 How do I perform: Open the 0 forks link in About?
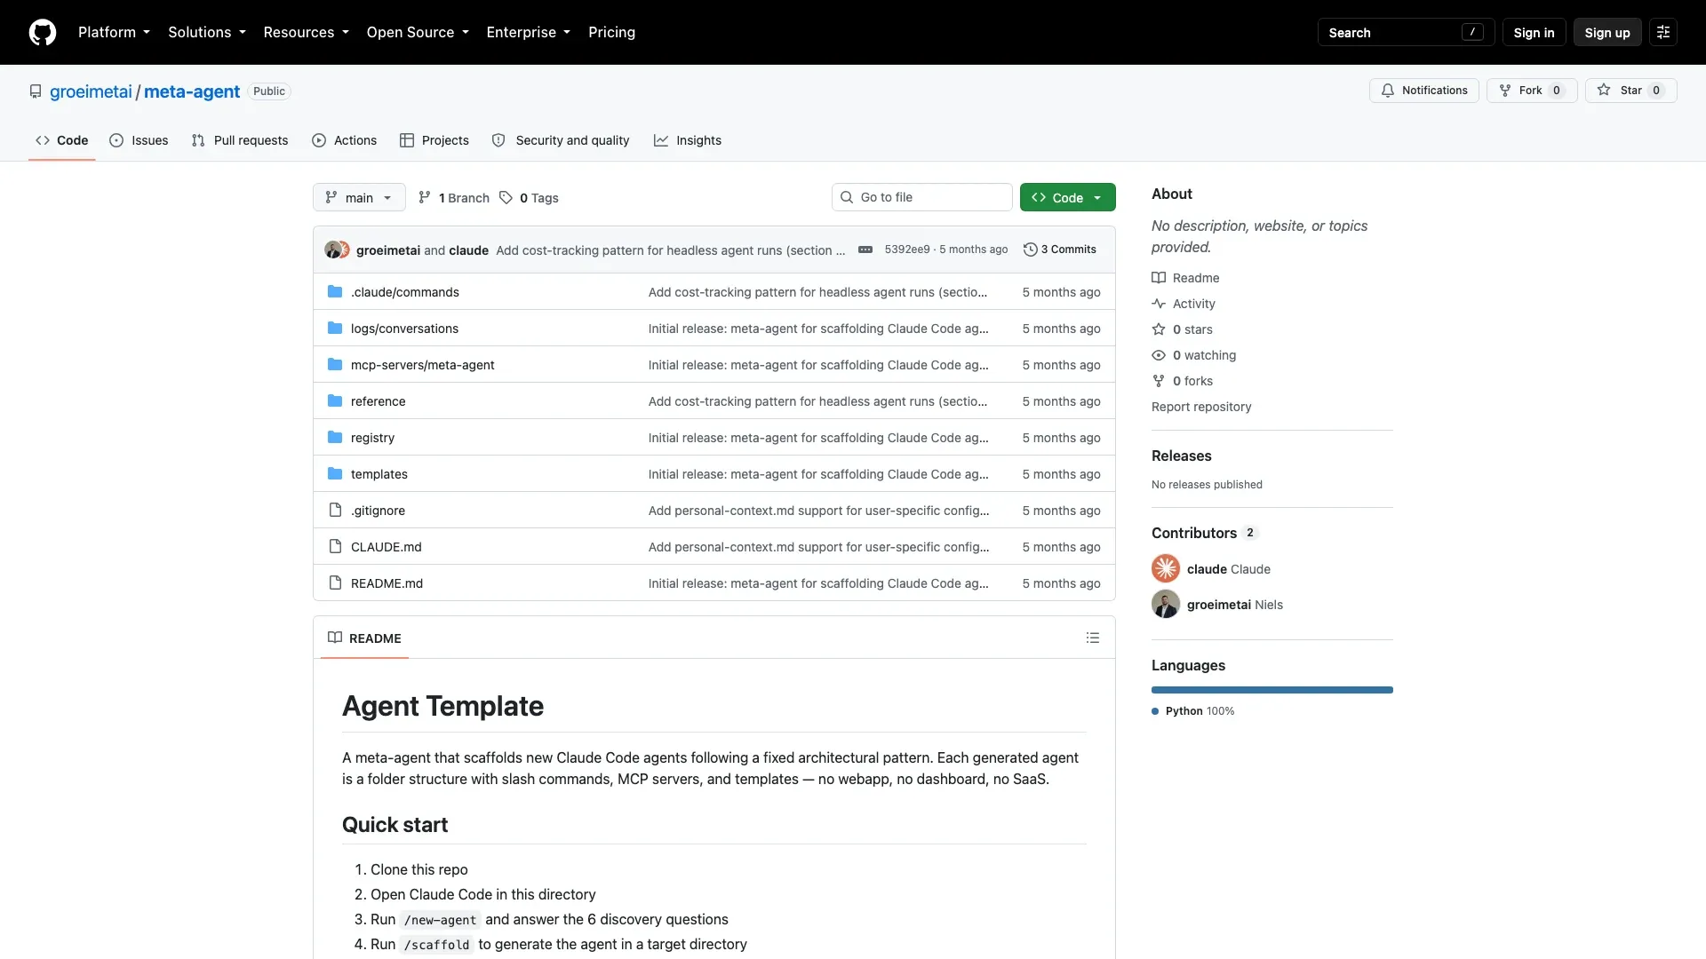(x=1192, y=381)
